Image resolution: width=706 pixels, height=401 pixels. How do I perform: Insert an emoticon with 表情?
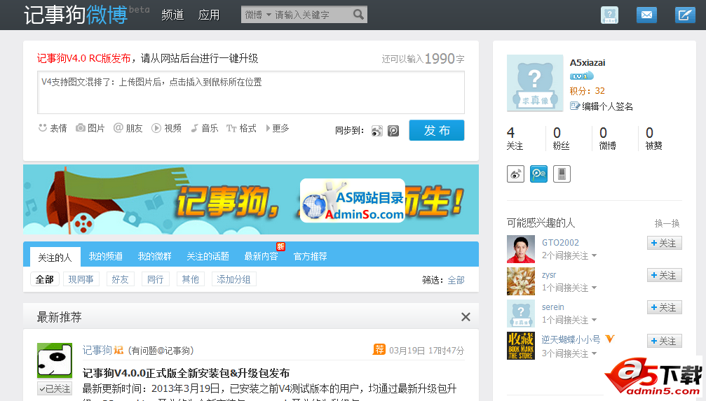point(53,128)
